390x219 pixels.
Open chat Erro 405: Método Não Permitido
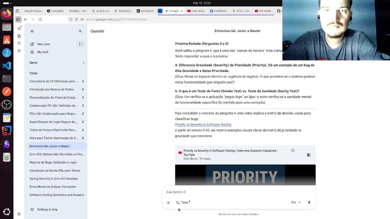pyautogui.click(x=57, y=154)
